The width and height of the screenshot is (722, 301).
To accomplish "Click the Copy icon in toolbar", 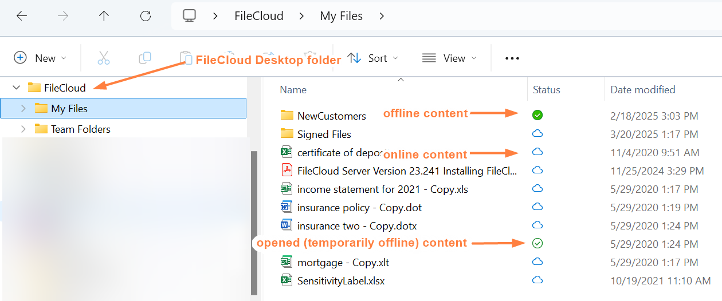I will 145,58.
